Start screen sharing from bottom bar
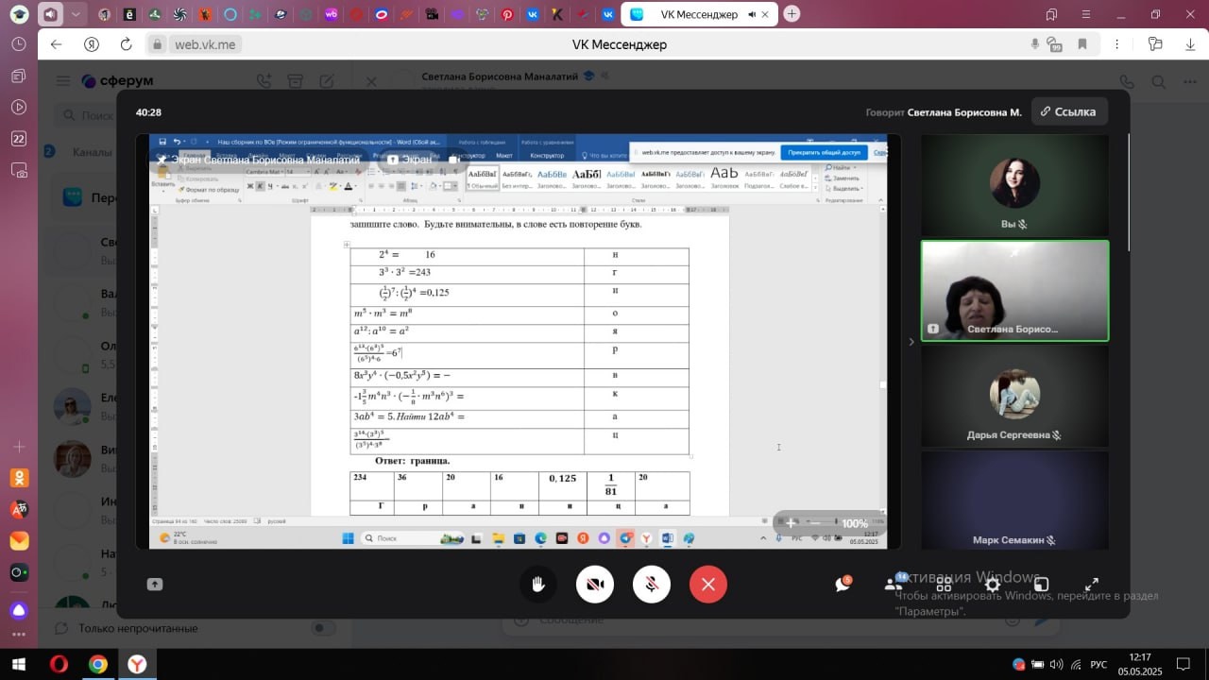The image size is (1209, 680). click(x=155, y=585)
